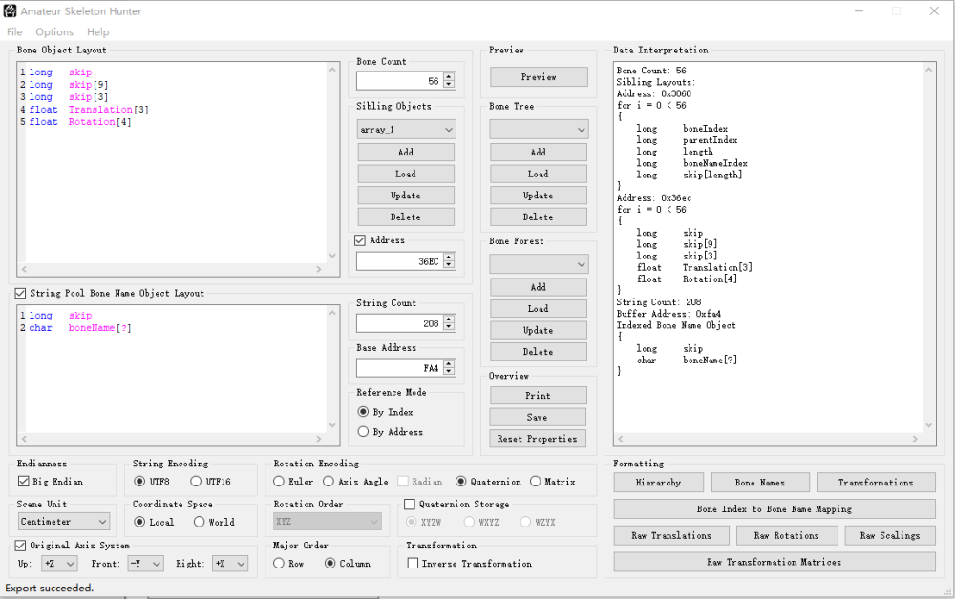Click the Raw Transformation Matrices button
This screenshot has height=599, width=955.
[x=774, y=562]
